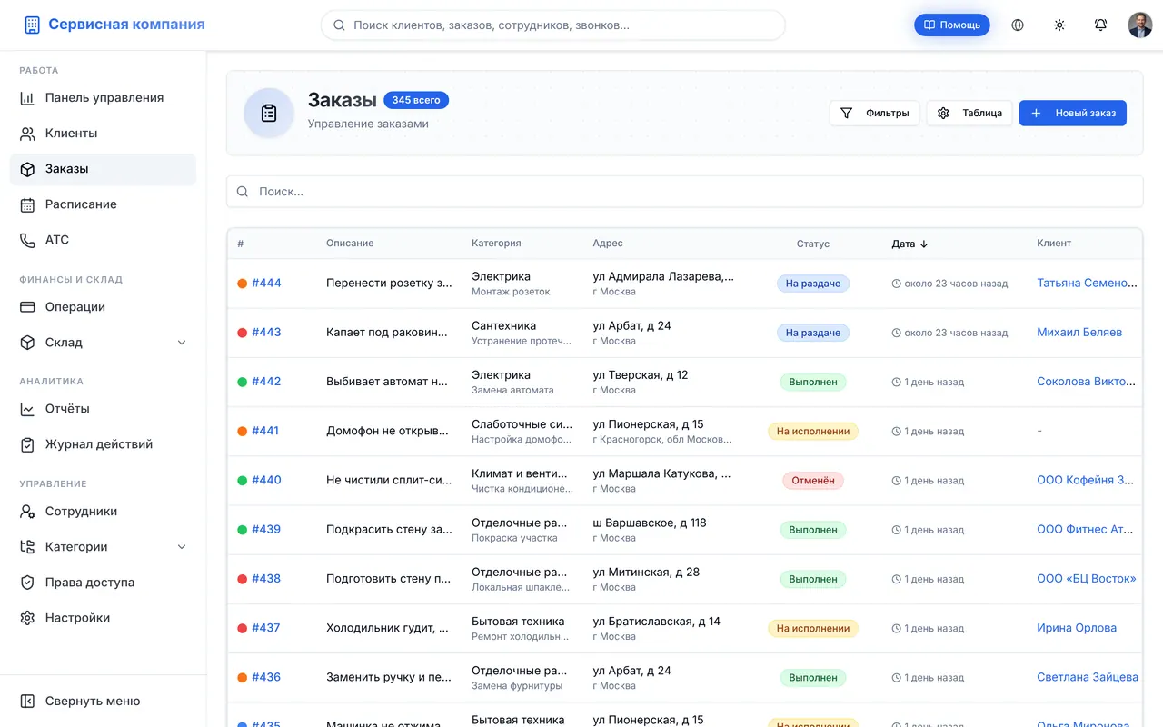
Task: Focus the global search field for клиентов, заказов
Action: pyautogui.click(x=552, y=25)
